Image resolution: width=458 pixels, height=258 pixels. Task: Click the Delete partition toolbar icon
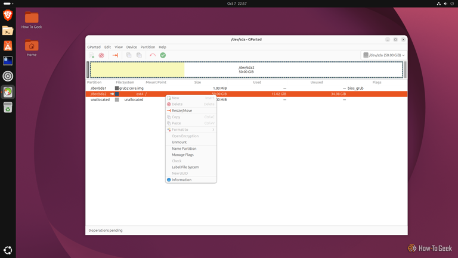101,55
